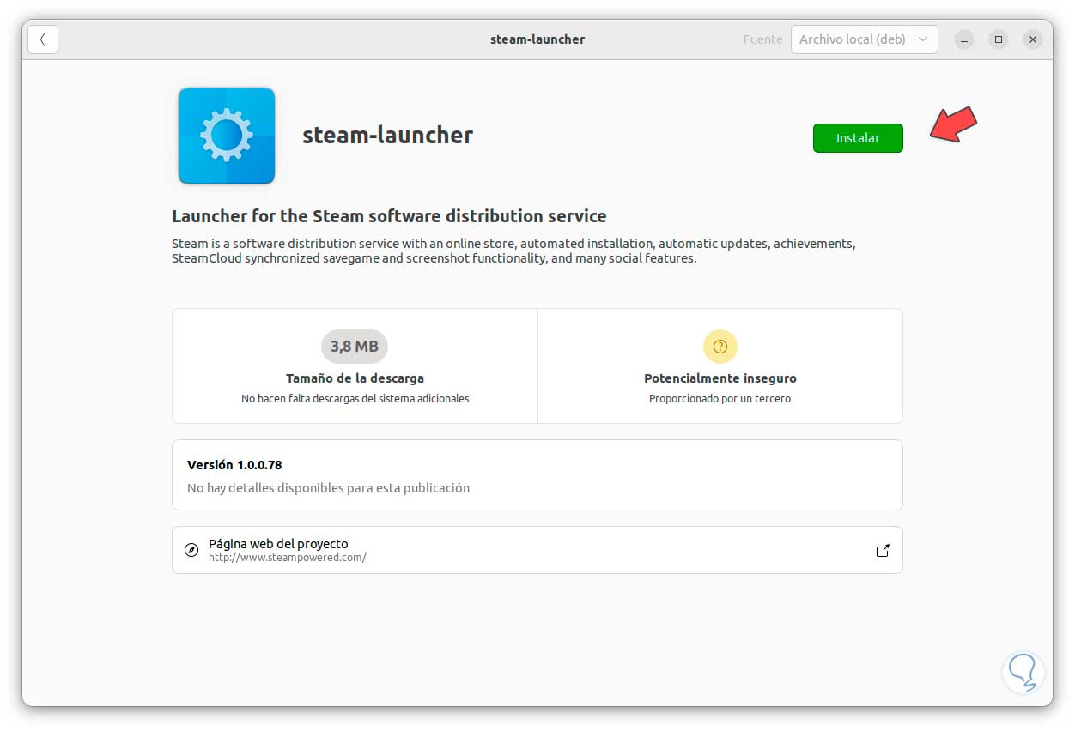
Task: Open 'Página web del proyecto' link row
Action: pyautogui.click(x=537, y=550)
